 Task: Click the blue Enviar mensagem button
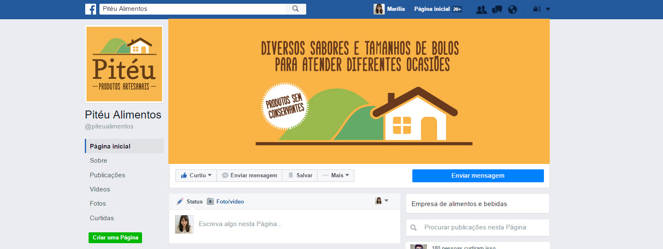(478, 176)
